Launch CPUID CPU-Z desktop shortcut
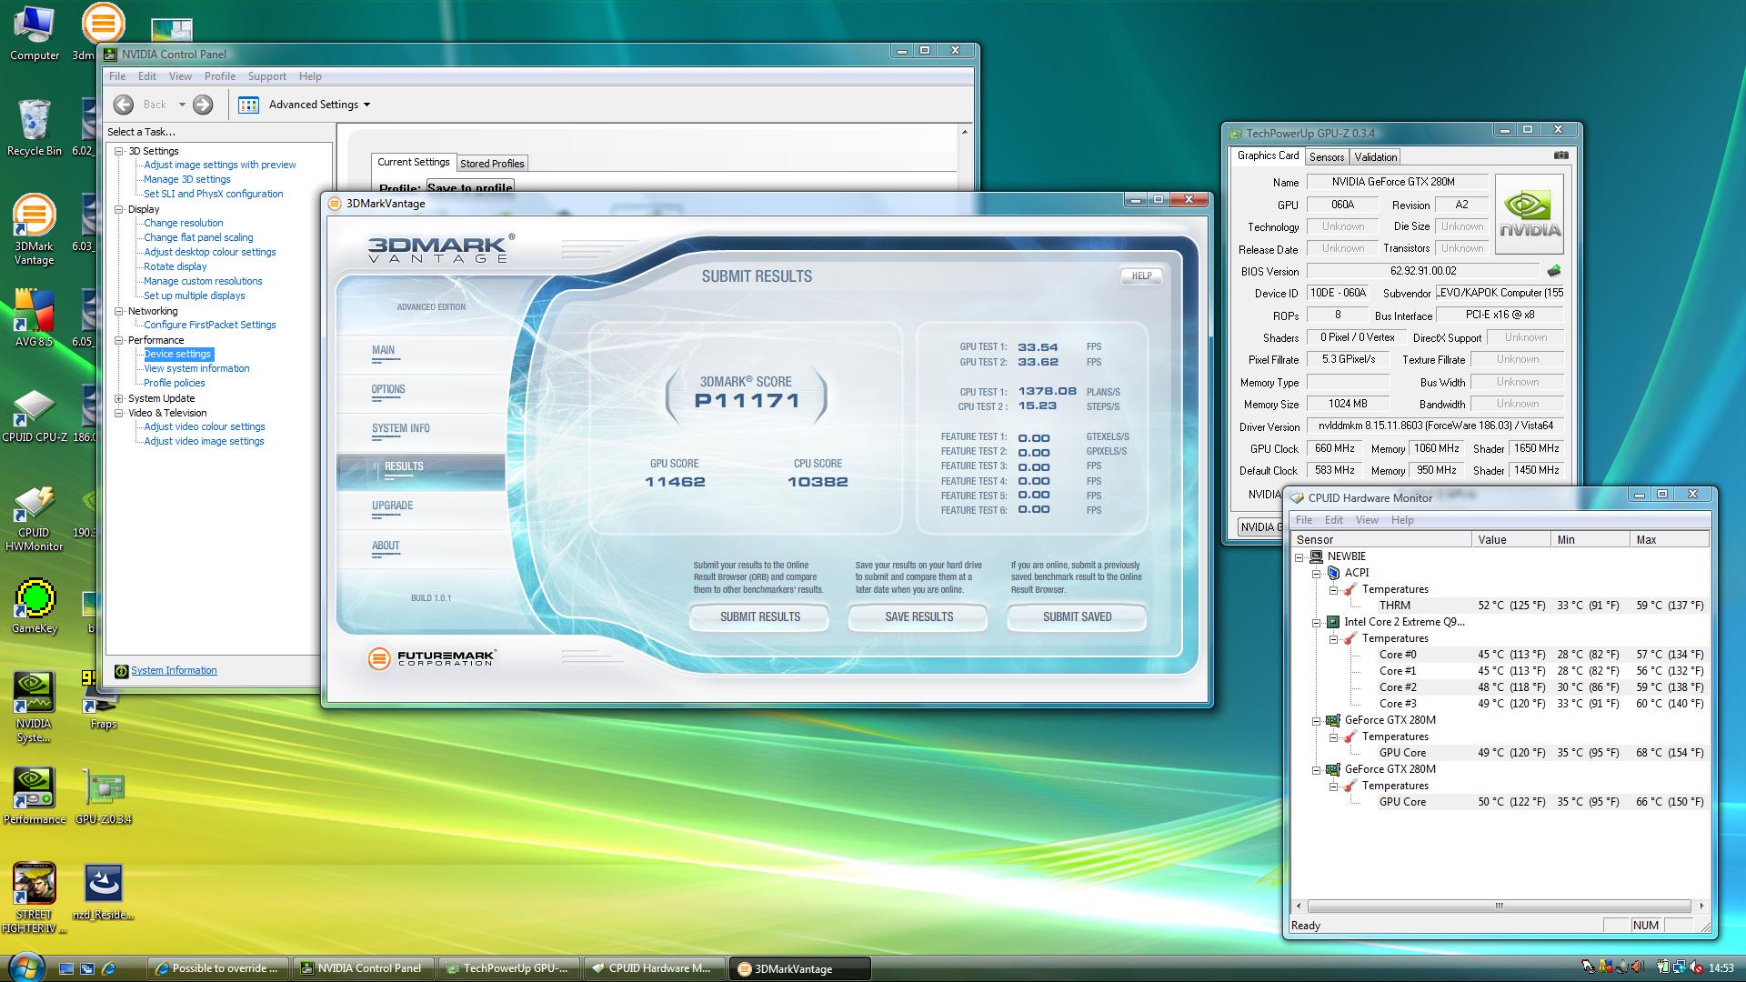This screenshot has width=1746, height=982. pyautogui.click(x=34, y=416)
